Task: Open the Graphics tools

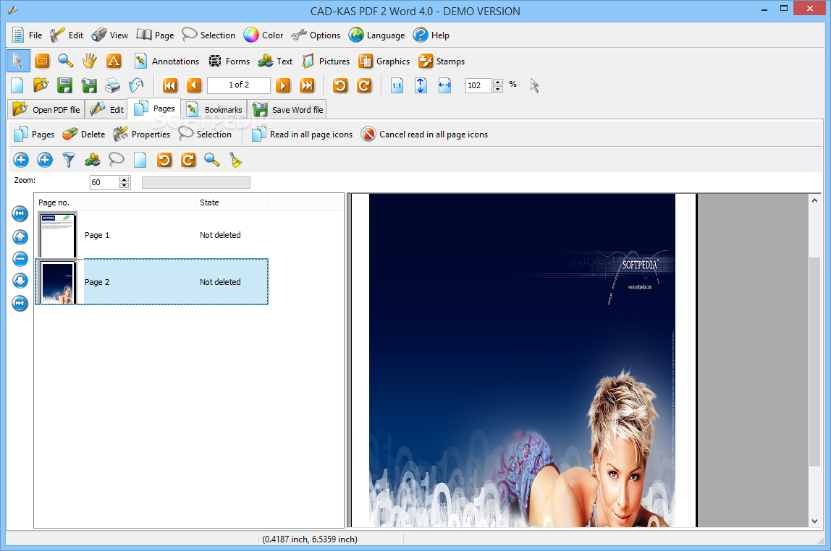Action: [384, 61]
